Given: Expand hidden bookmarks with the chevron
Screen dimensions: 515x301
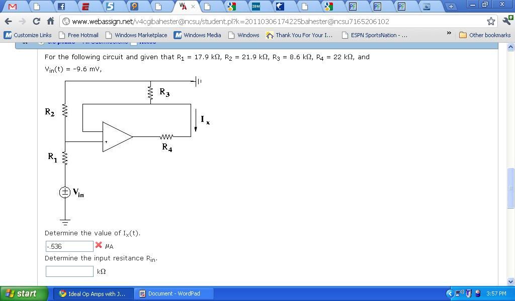Looking at the screenshot, I should pos(449,34).
